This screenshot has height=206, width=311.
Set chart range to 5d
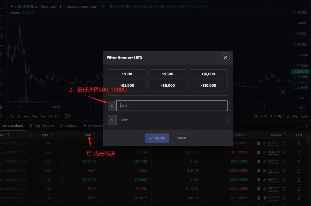[50, 116]
